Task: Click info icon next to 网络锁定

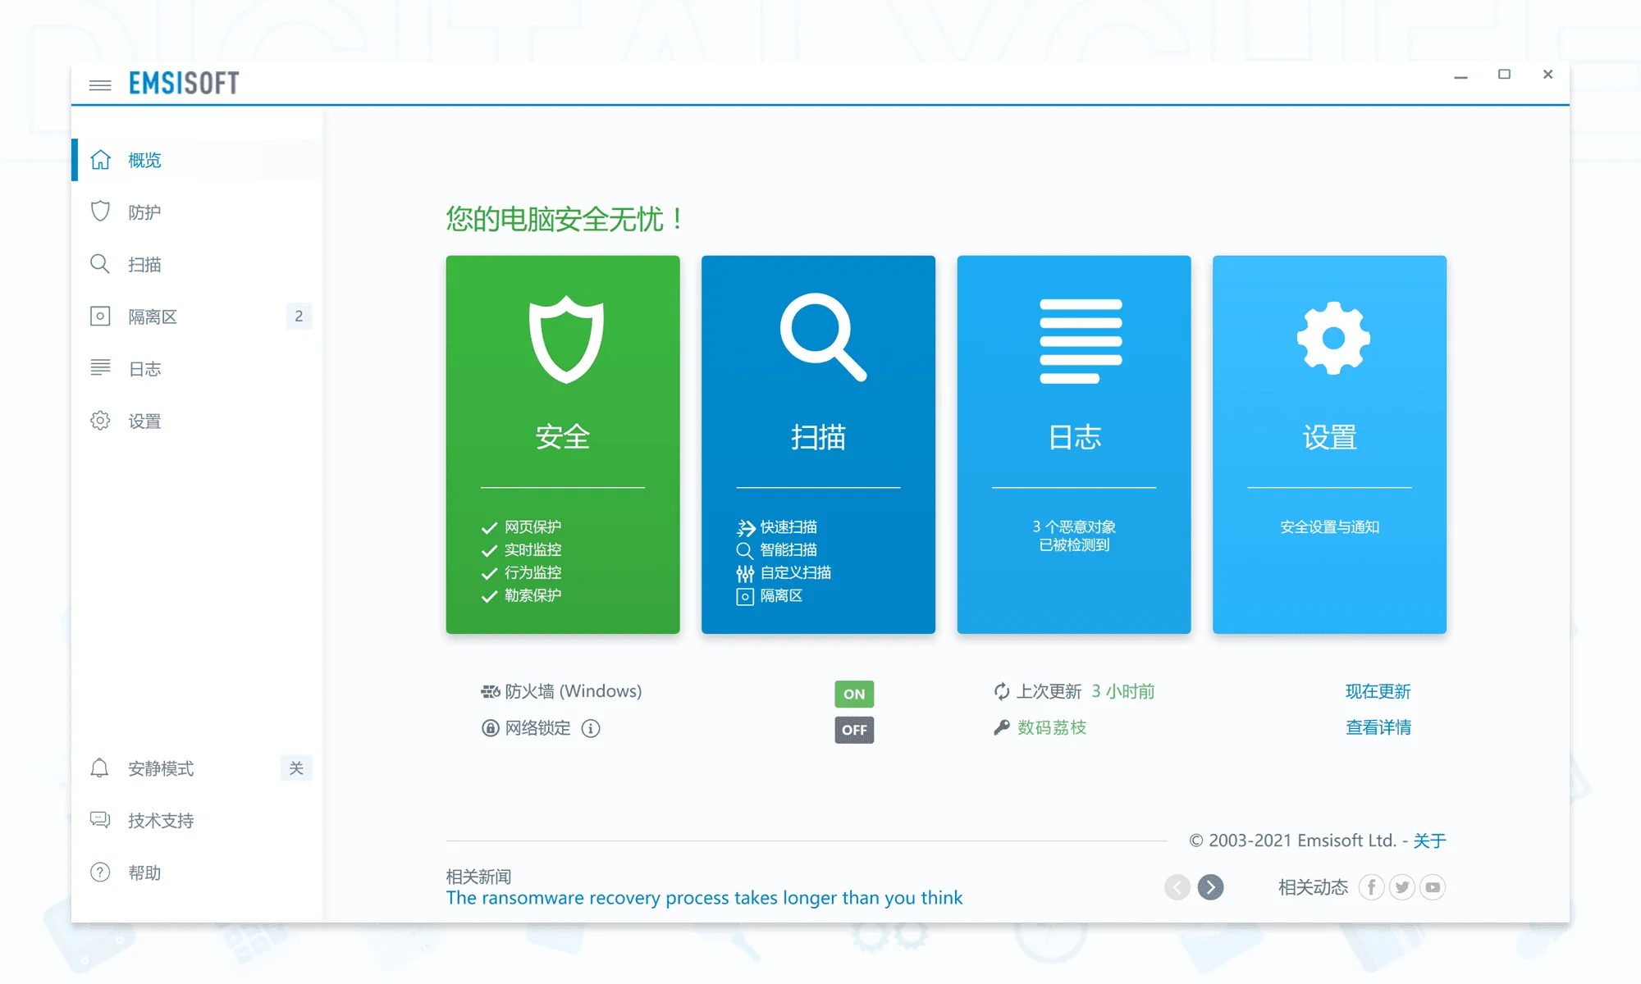Action: point(591,728)
